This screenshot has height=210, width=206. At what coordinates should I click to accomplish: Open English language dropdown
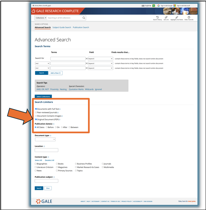point(146,6)
